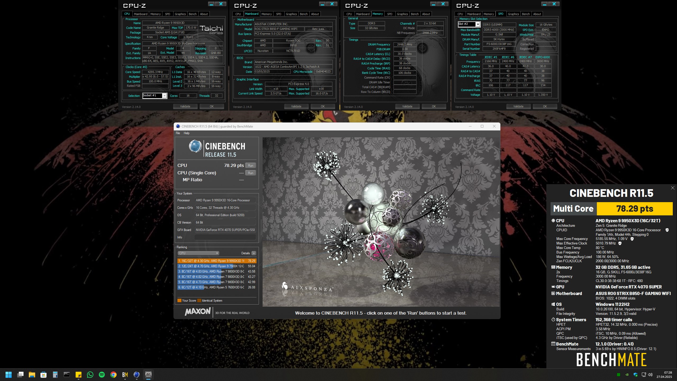Switch to Cinebench via its blue sphere taskbar icon
Viewport: 677px width, 381px height.
click(137, 375)
